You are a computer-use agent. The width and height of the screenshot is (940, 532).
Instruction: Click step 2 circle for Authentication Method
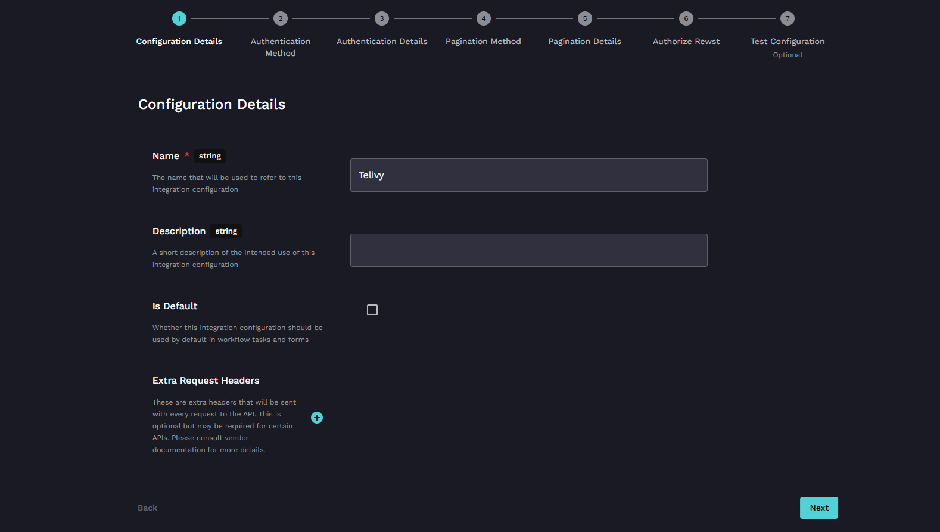click(x=281, y=18)
